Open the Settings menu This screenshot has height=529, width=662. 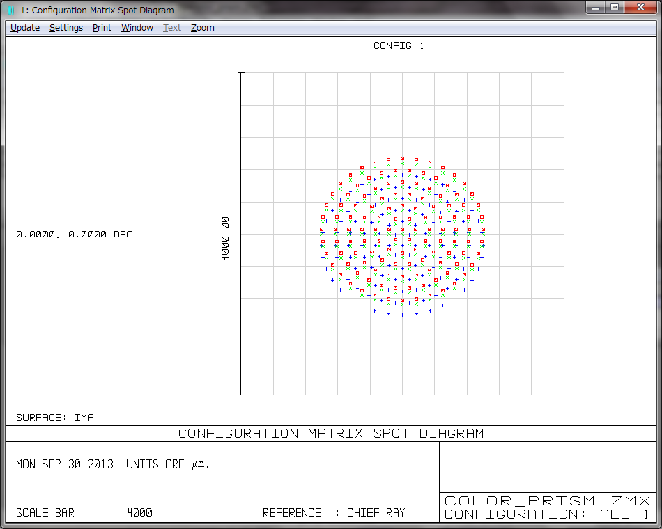click(x=66, y=28)
